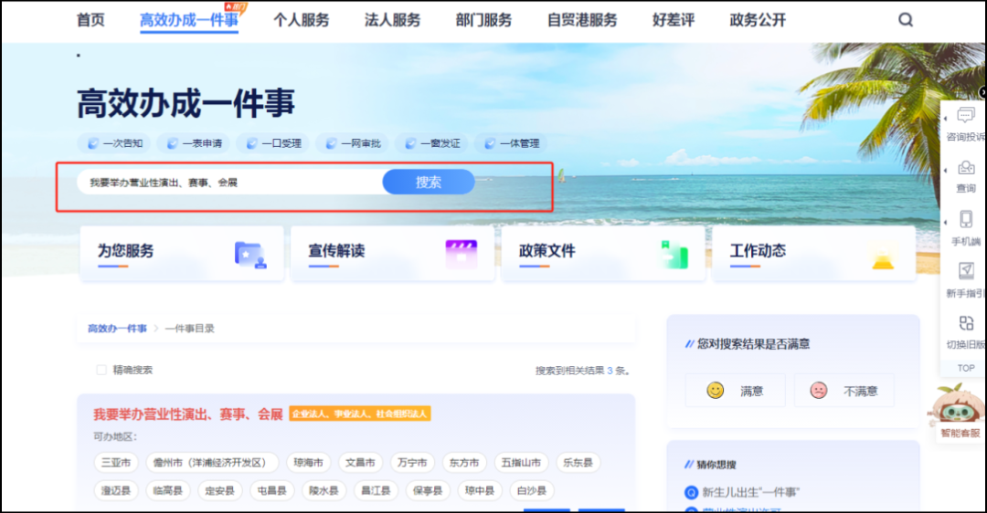Click the 切换旧版 switch icon
987x513 pixels.
coord(966,323)
